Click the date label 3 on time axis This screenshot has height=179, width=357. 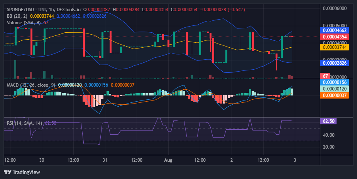(x=295, y=160)
